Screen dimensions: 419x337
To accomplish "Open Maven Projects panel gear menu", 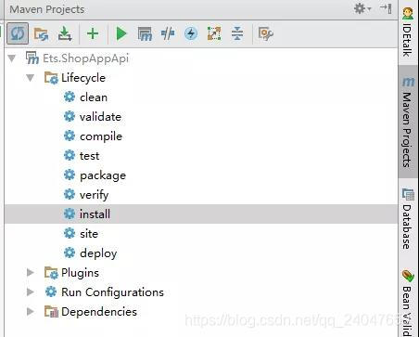I will tap(362, 8).
